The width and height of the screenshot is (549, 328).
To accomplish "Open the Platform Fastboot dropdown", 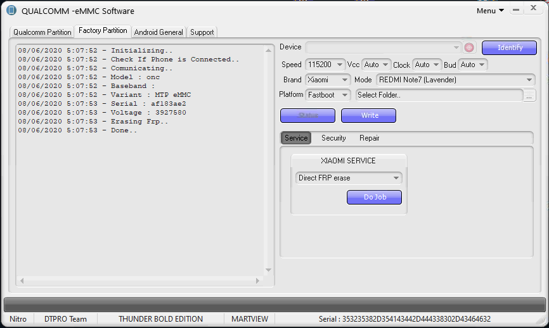I will [328, 95].
